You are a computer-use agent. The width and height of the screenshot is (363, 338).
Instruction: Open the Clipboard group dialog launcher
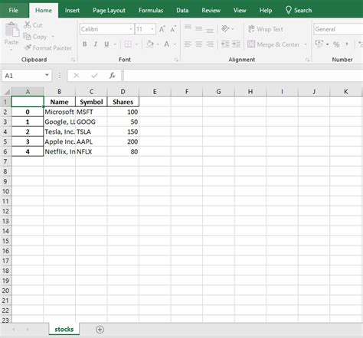click(x=74, y=60)
